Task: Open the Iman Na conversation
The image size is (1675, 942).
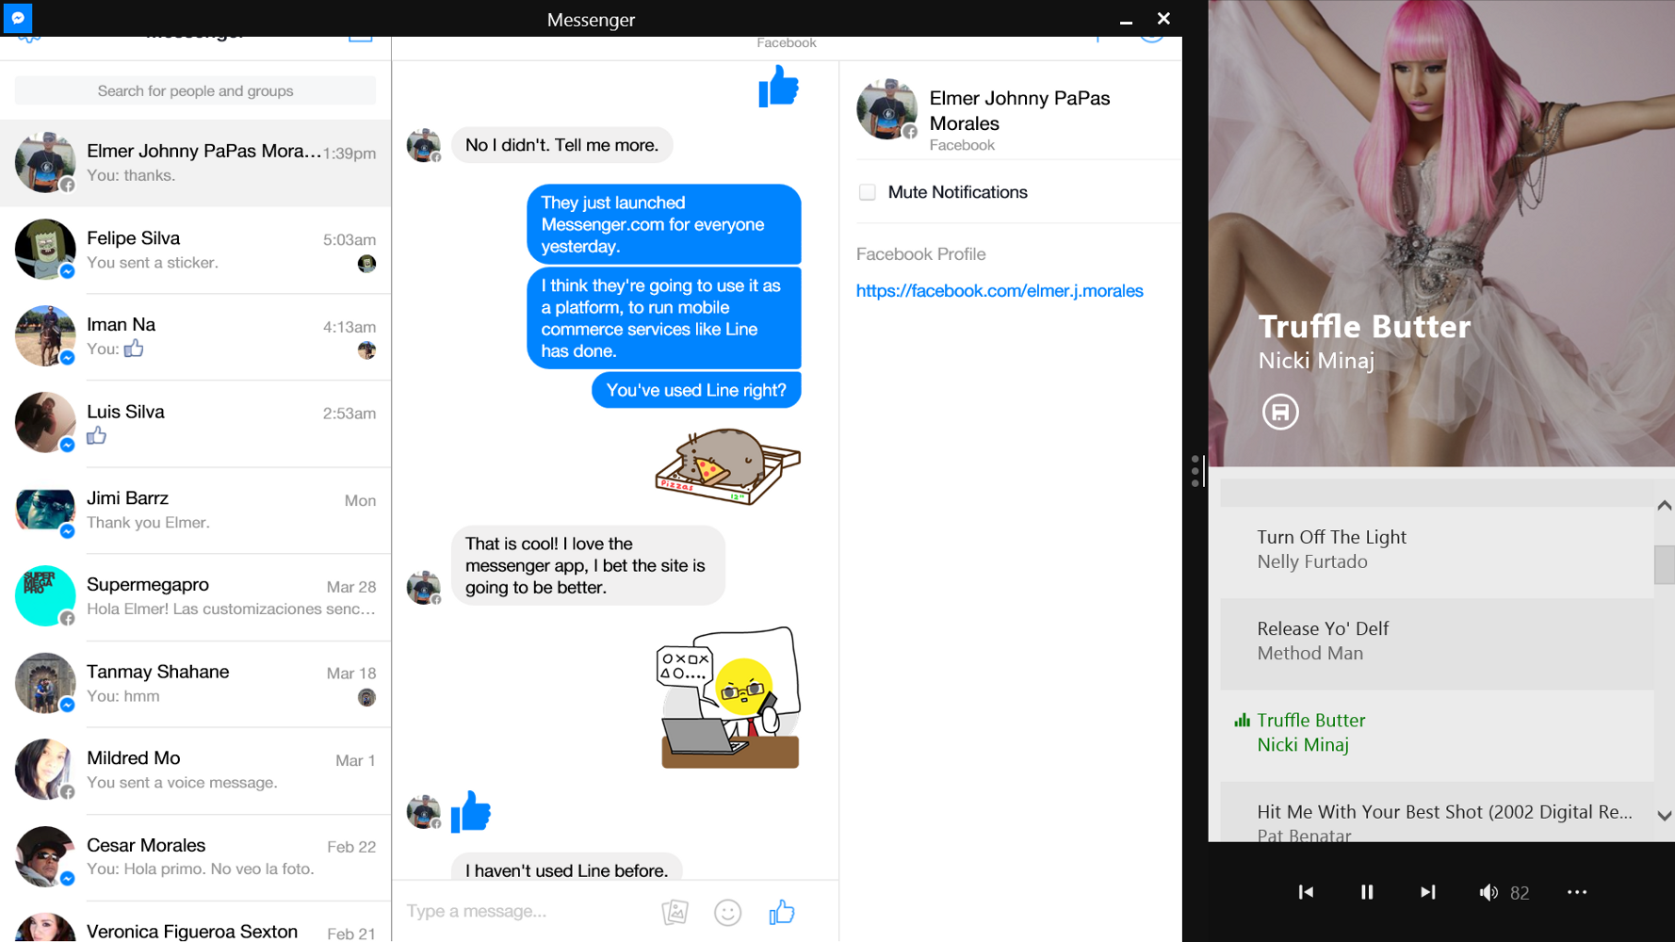Action: pyautogui.click(x=195, y=336)
